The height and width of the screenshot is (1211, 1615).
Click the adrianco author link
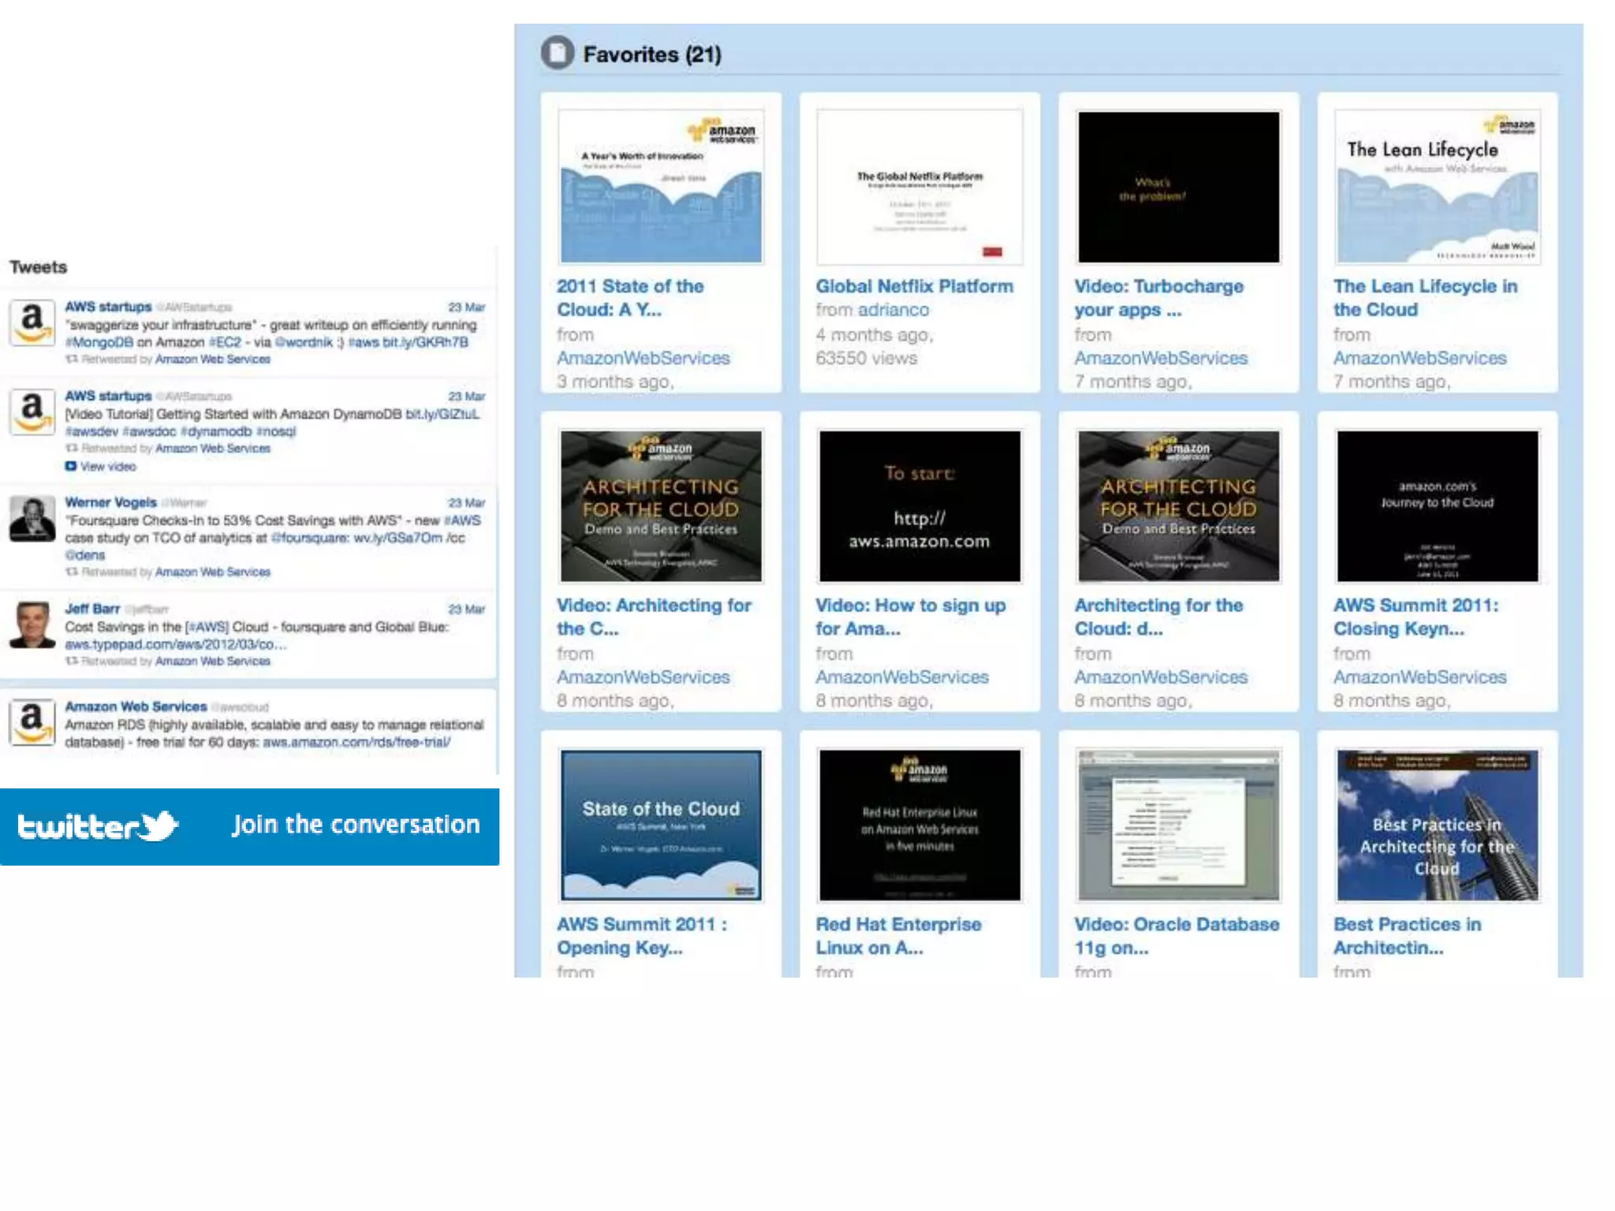[893, 310]
